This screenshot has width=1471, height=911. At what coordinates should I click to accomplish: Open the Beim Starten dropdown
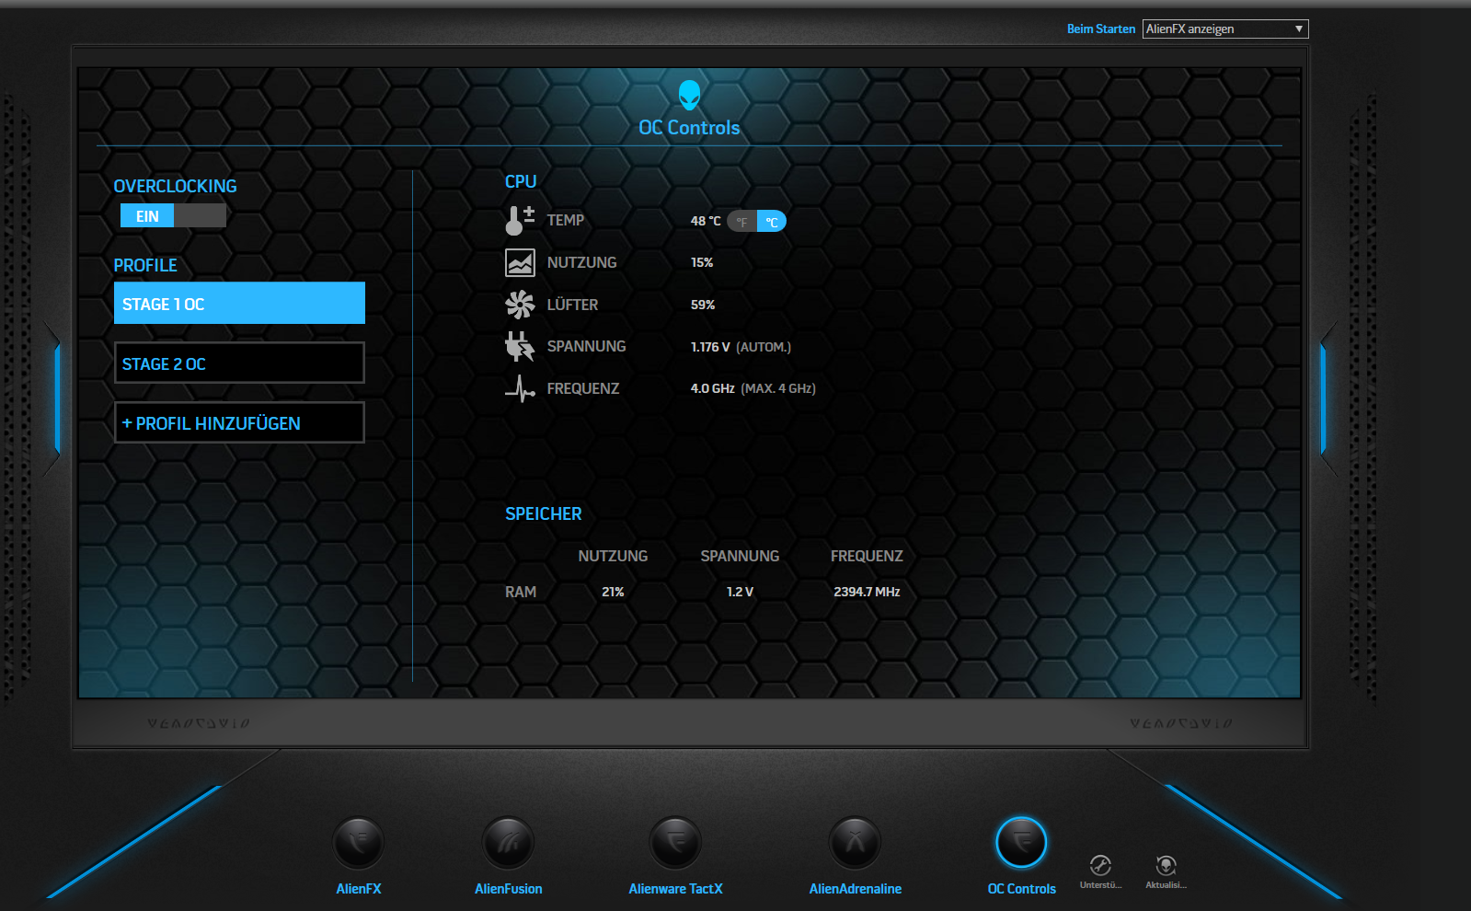click(x=1225, y=29)
